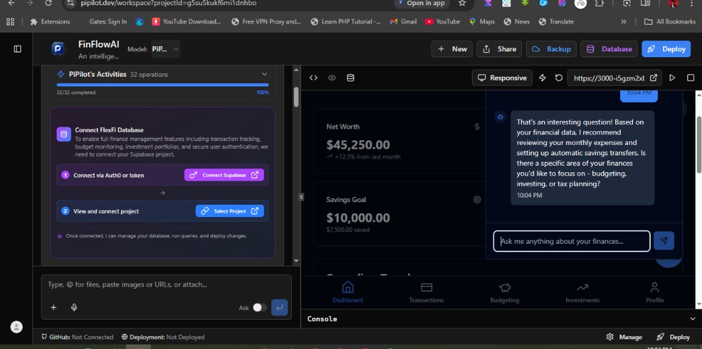
Task: Click the microphone icon in chat input
Action: [x=74, y=307]
